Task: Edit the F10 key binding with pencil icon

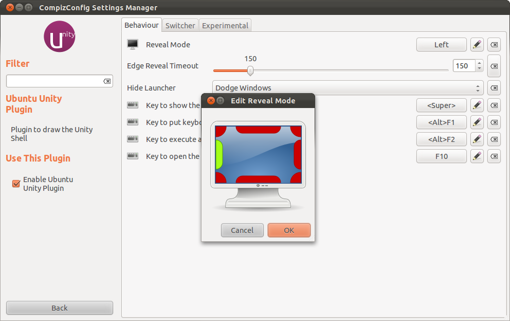Action: click(x=477, y=156)
